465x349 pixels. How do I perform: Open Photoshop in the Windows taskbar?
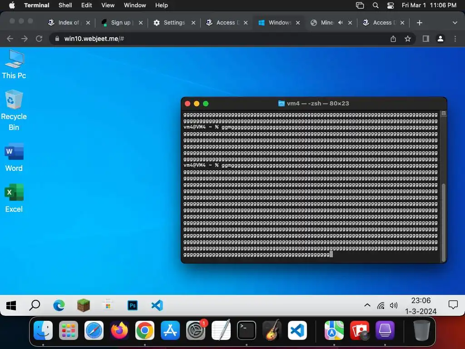133,305
